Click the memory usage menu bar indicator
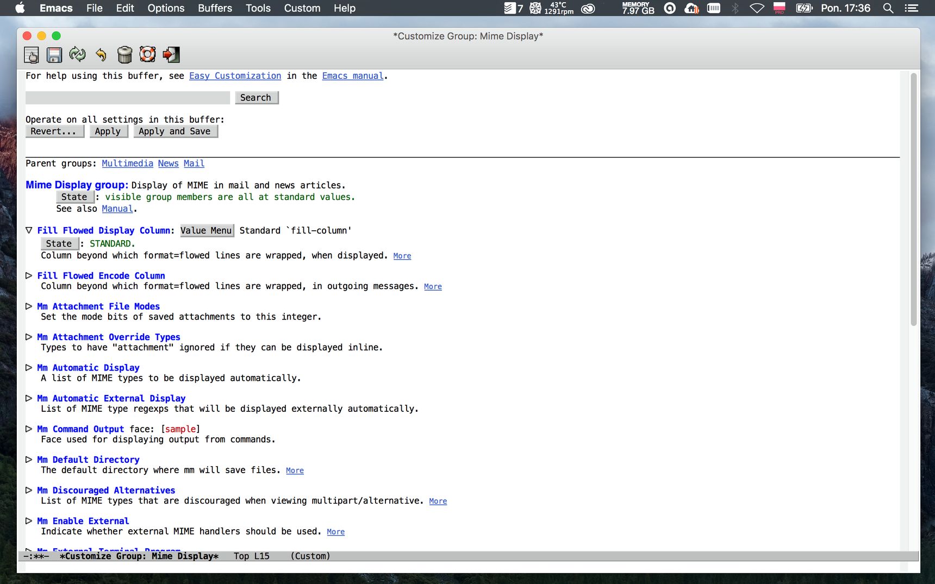Screen dimensions: 935x584 point(638,8)
